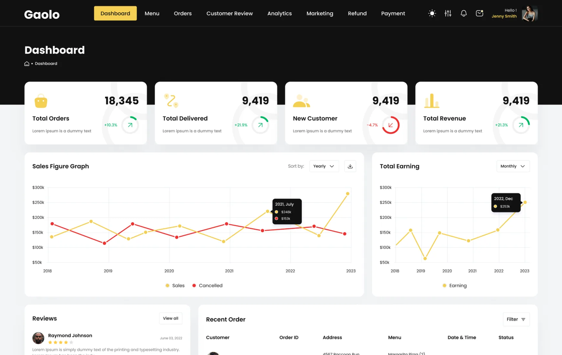Open the Recent Order Filter button
This screenshot has width=562, height=355.
pyautogui.click(x=516, y=319)
